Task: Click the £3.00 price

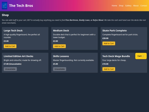Action: click(x=6, y=41)
